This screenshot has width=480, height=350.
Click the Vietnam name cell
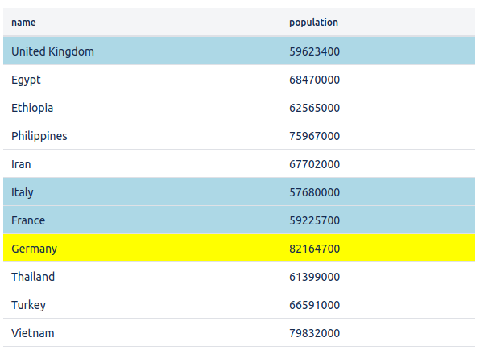[x=142, y=333]
